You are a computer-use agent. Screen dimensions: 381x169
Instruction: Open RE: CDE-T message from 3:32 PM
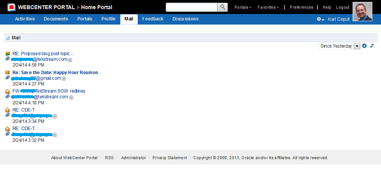pyautogui.click(x=23, y=129)
